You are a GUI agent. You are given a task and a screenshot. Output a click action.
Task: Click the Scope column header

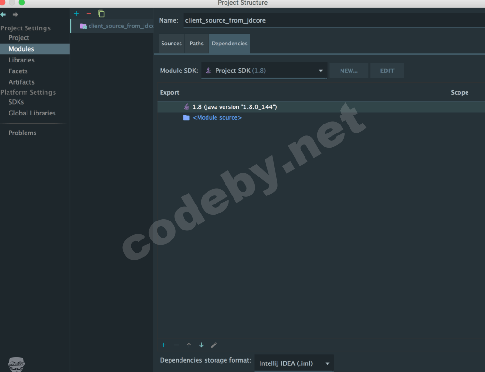coord(459,92)
